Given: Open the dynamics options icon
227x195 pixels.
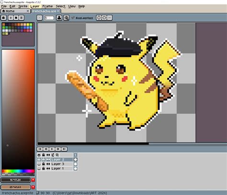Looking at the screenshot, I should 67,18.
